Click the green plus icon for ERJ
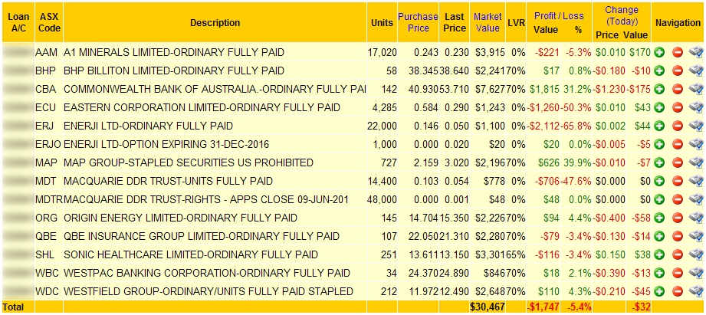 coord(659,126)
